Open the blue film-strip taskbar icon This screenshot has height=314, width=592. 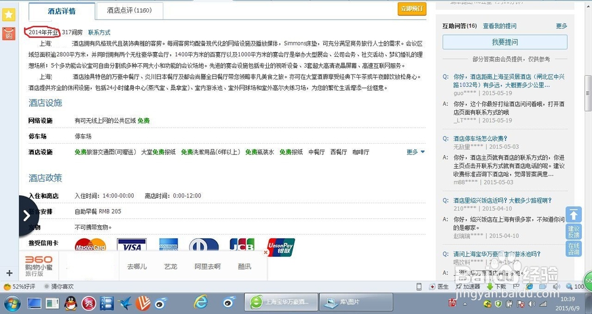[107, 303]
